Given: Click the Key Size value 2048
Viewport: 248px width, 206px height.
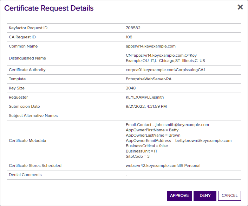Looking at the screenshot, I should [131, 88].
